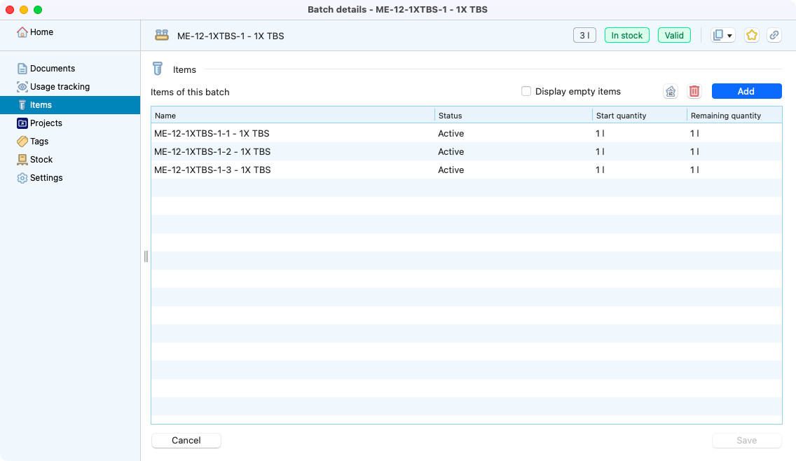The width and height of the screenshot is (796, 461).
Task: Open the Tags section
Action: pyautogui.click(x=39, y=142)
